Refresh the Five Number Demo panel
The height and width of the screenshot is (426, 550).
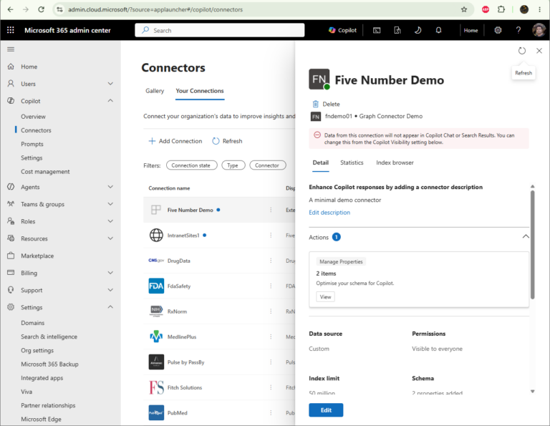point(522,51)
